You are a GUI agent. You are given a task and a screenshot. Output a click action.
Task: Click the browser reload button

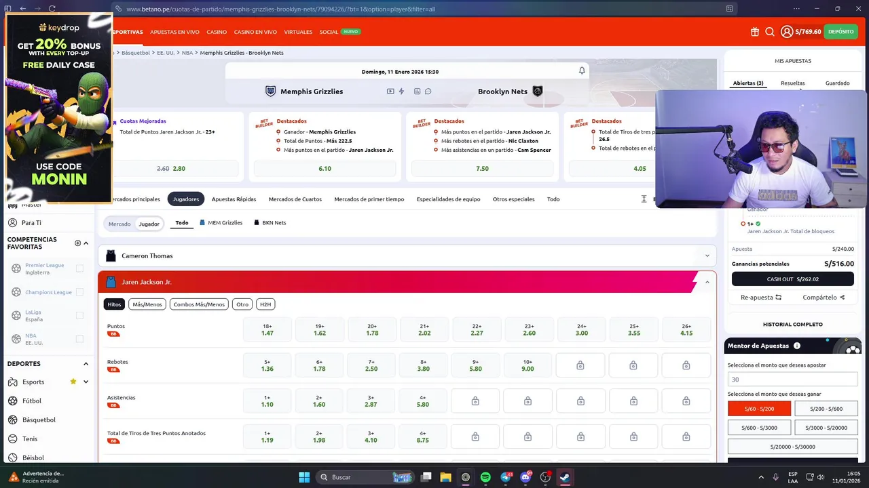[x=52, y=9]
